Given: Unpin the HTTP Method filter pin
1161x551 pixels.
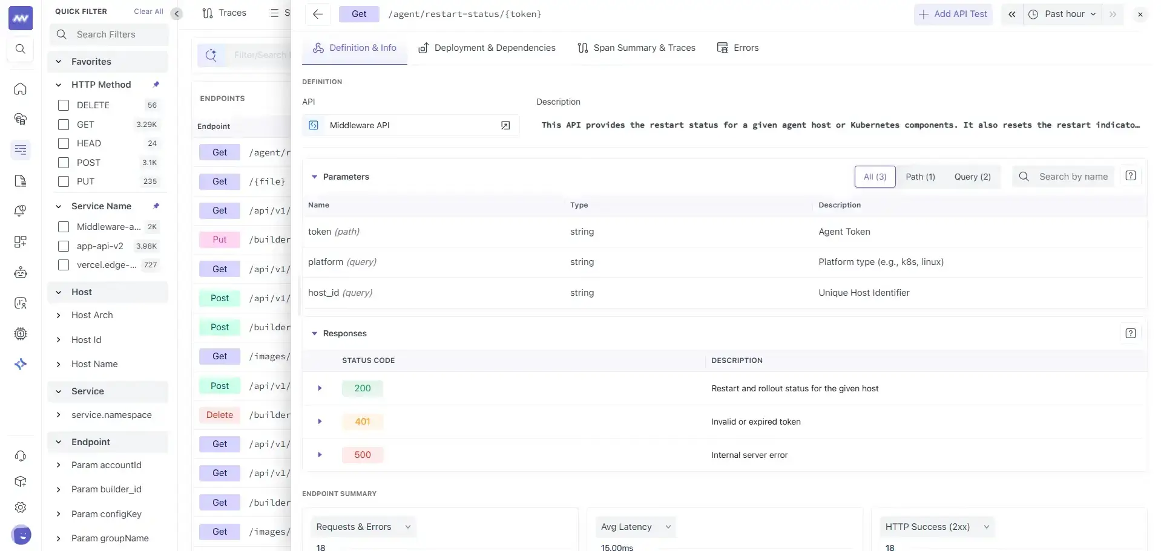Looking at the screenshot, I should coord(156,85).
